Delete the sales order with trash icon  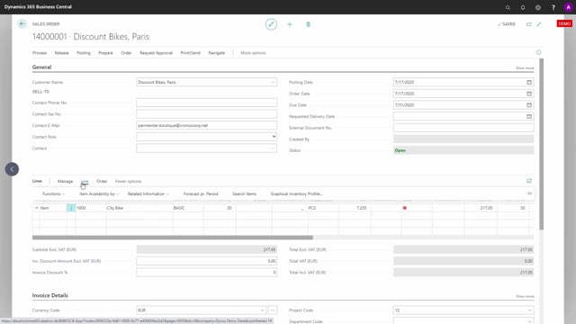pos(308,24)
